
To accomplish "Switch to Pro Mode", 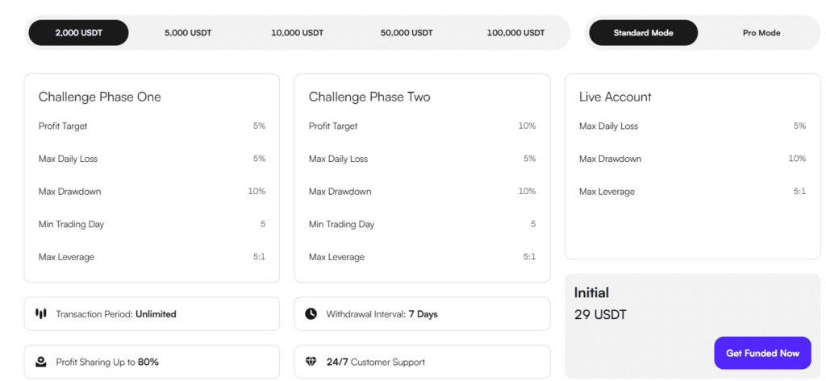I will 761,33.
